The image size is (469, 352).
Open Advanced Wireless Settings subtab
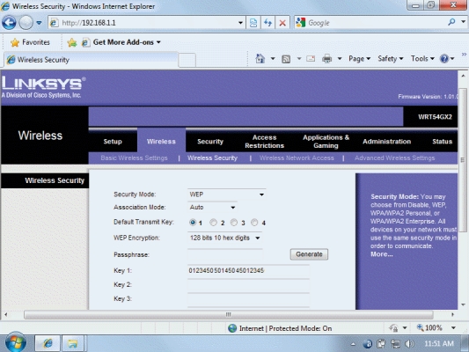395,158
